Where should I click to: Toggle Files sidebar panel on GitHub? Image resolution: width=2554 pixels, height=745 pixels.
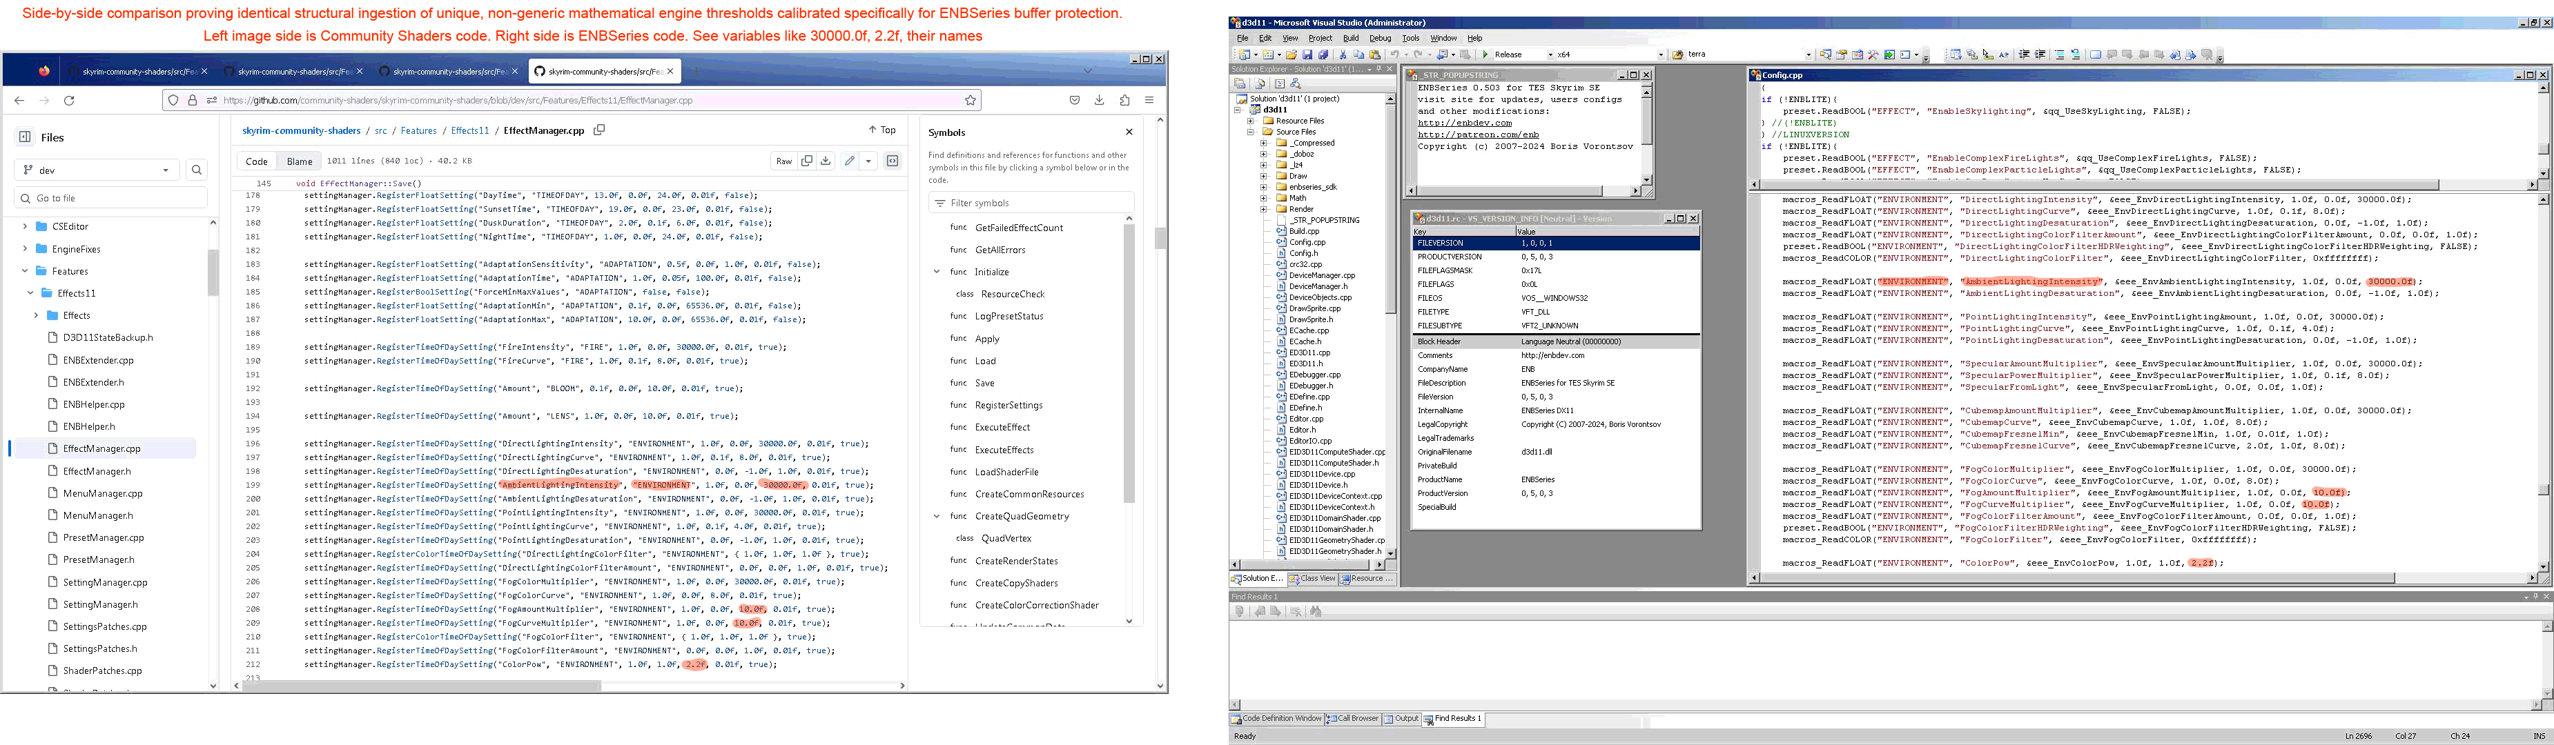coord(25,137)
